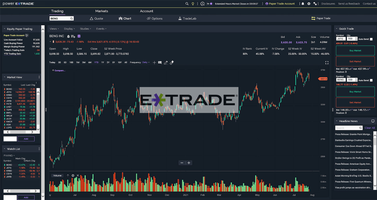Click the Compare link on chart
The width and height of the screenshot is (377, 200).
coord(59,71)
